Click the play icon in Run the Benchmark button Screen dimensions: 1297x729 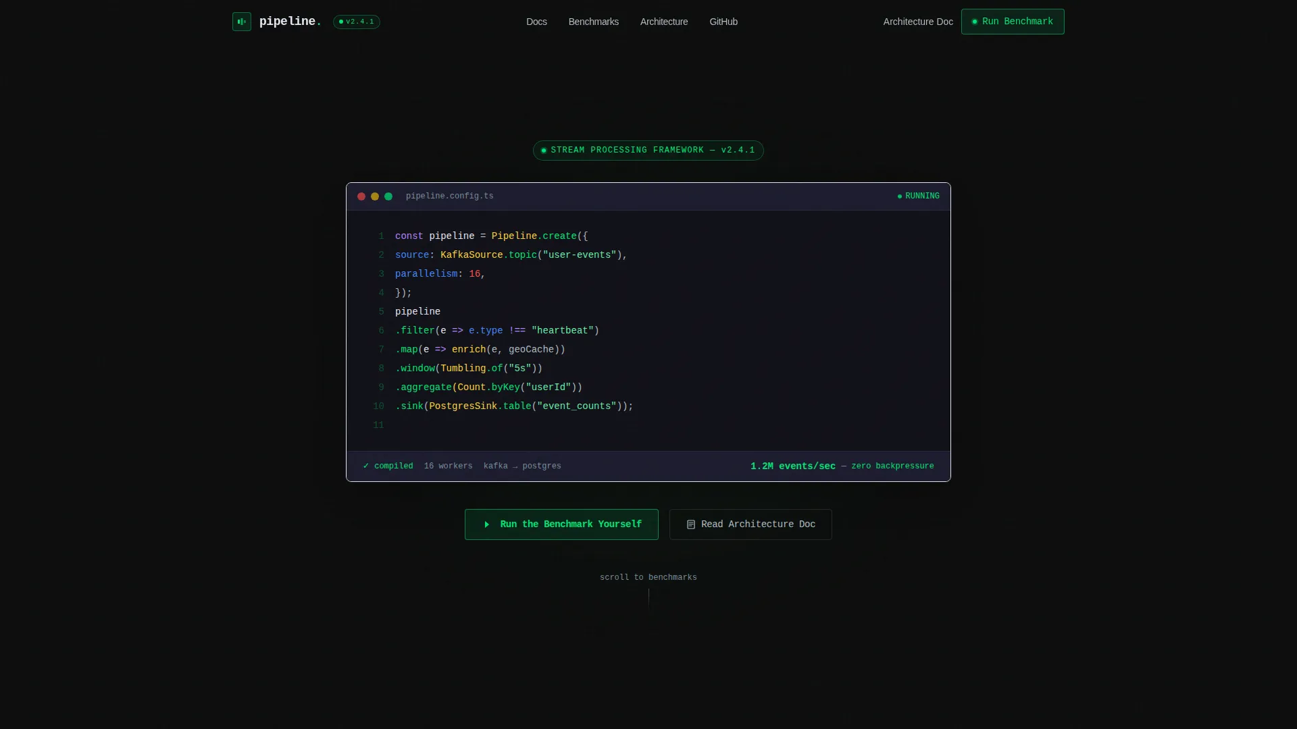[487, 524]
